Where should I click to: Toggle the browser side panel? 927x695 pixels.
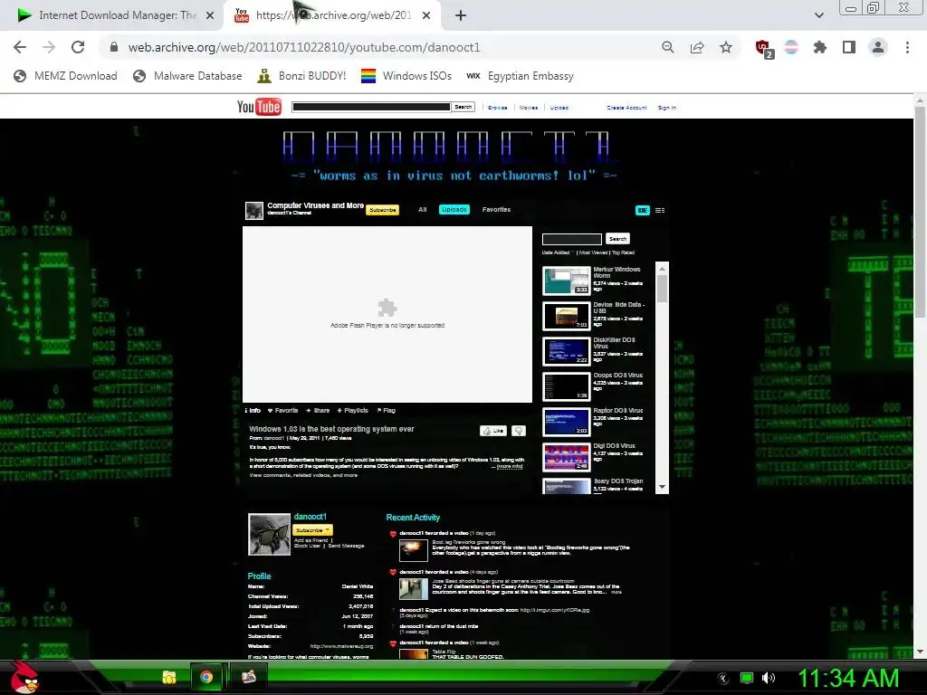[849, 47]
